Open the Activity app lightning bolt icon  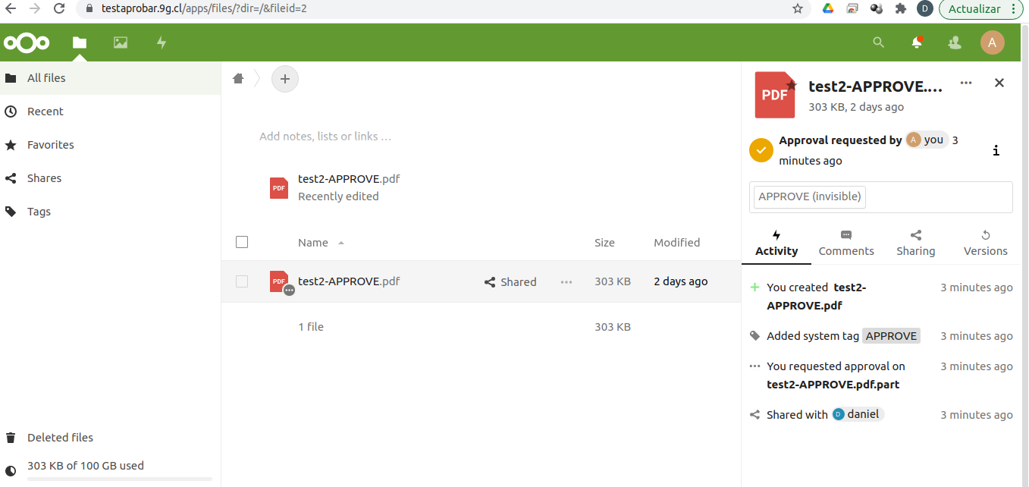[x=161, y=42]
